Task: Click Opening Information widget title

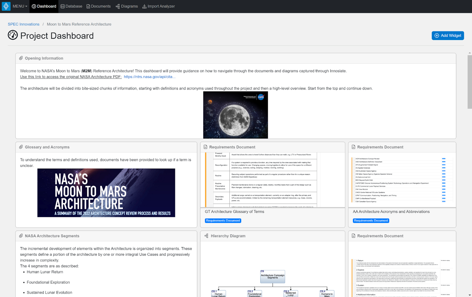Action: pos(44,58)
